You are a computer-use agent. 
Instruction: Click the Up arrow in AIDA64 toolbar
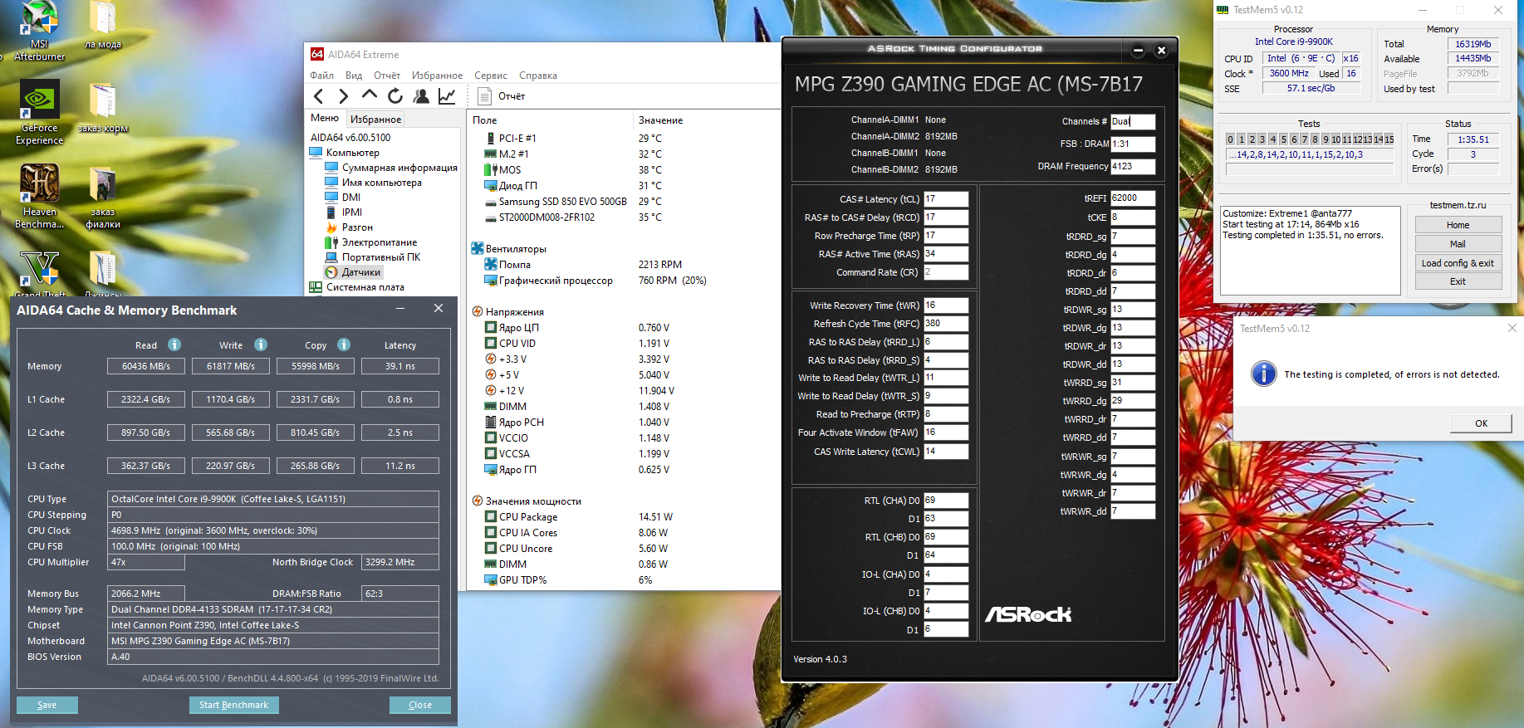coord(370,95)
